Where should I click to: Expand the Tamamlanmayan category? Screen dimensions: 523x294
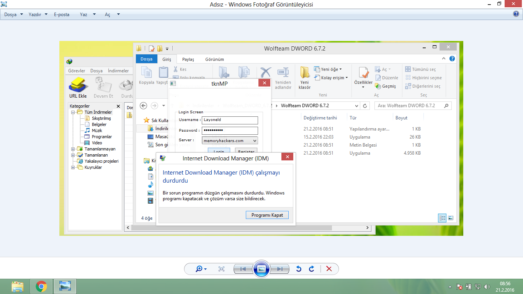pos(73,149)
